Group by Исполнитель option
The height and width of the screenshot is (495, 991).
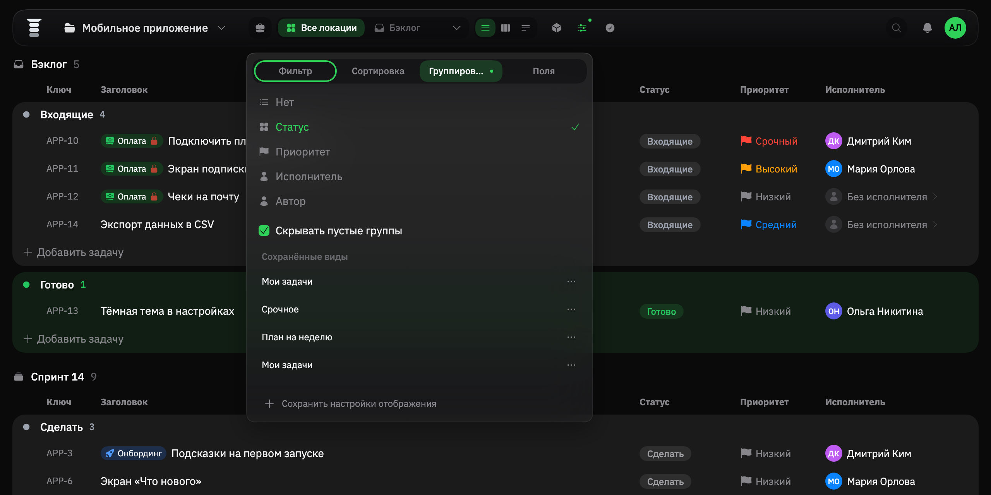point(420,176)
